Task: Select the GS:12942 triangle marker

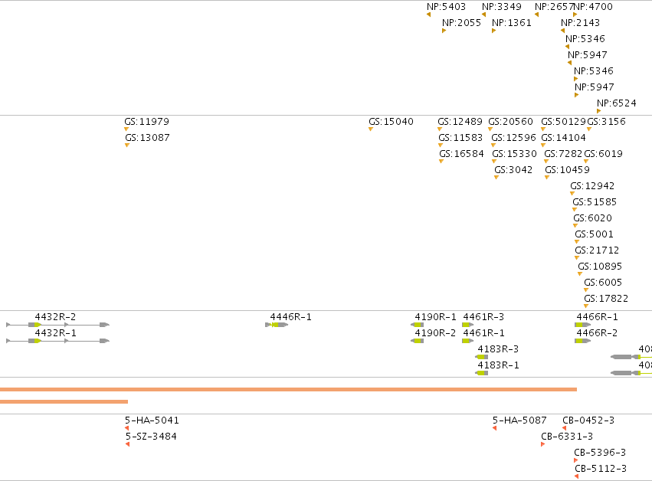Action: point(572,193)
